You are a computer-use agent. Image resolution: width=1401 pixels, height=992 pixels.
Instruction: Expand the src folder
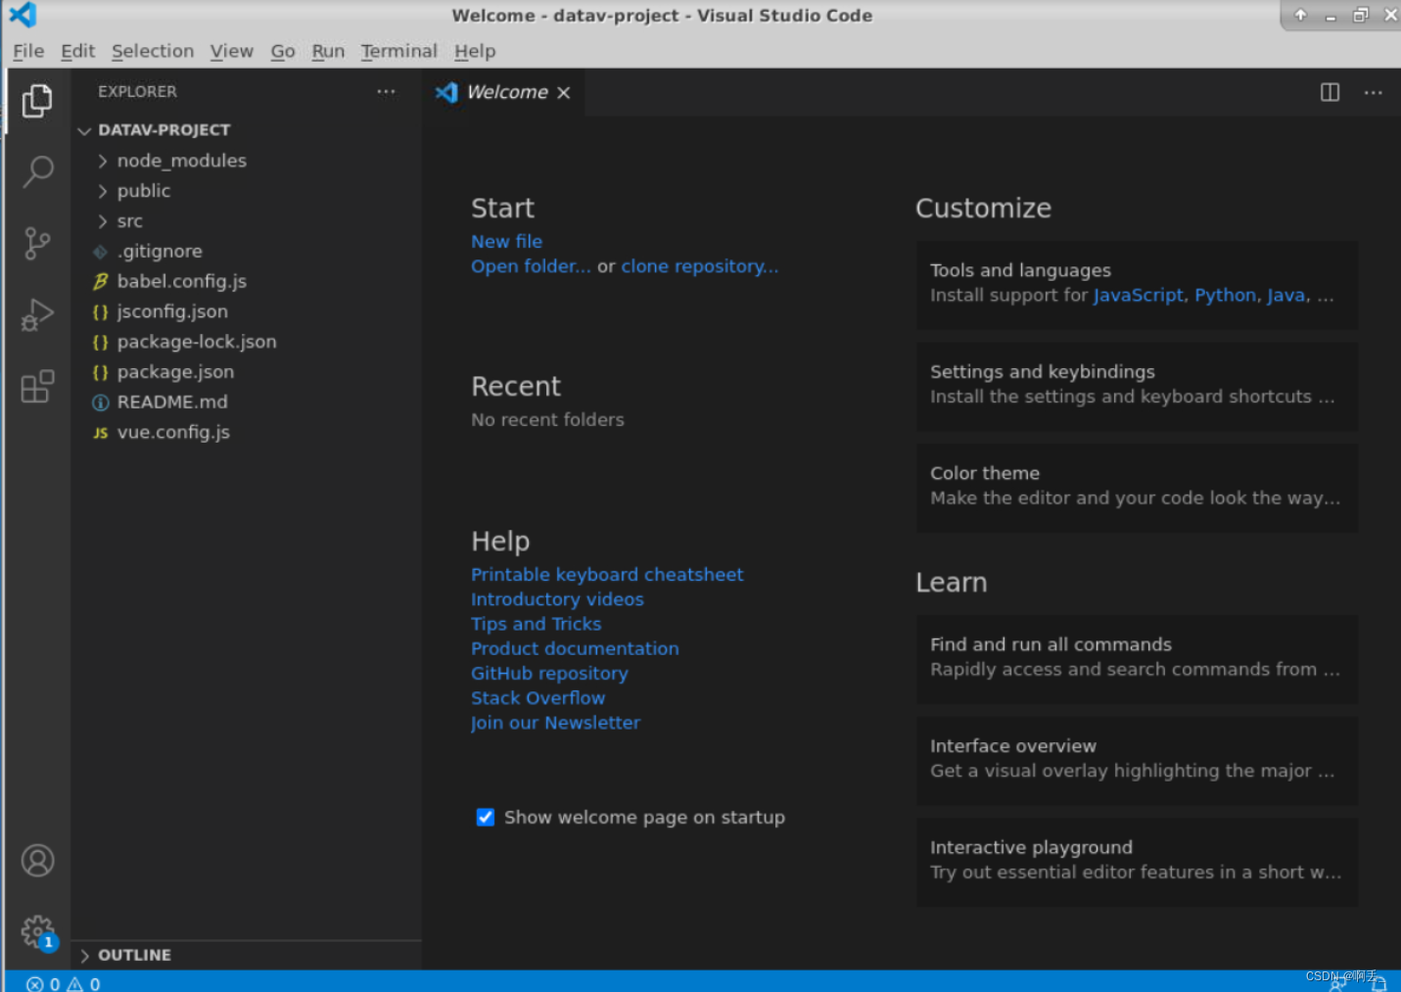(103, 221)
